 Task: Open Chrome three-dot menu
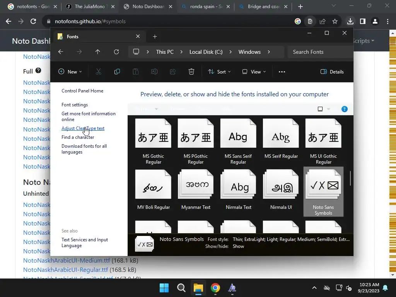click(387, 22)
